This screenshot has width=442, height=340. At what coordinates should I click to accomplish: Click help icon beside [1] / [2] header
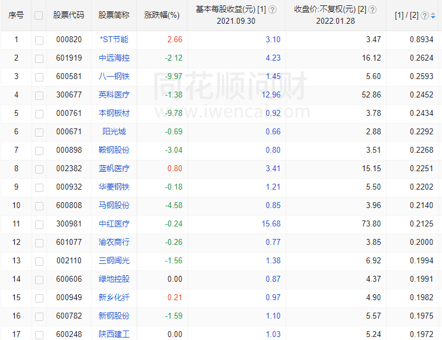[425, 15]
